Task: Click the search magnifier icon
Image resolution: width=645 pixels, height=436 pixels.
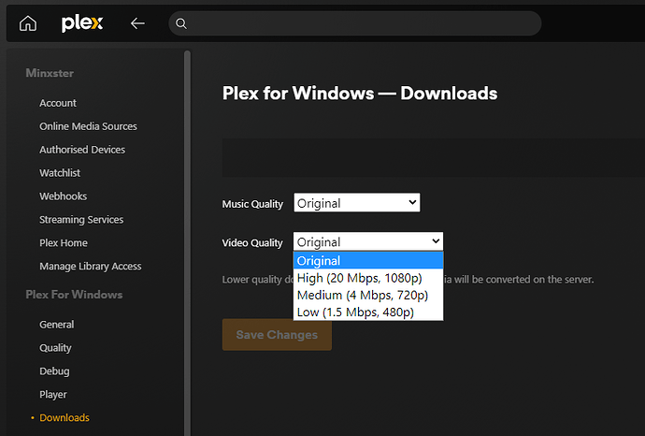Action: (x=182, y=23)
